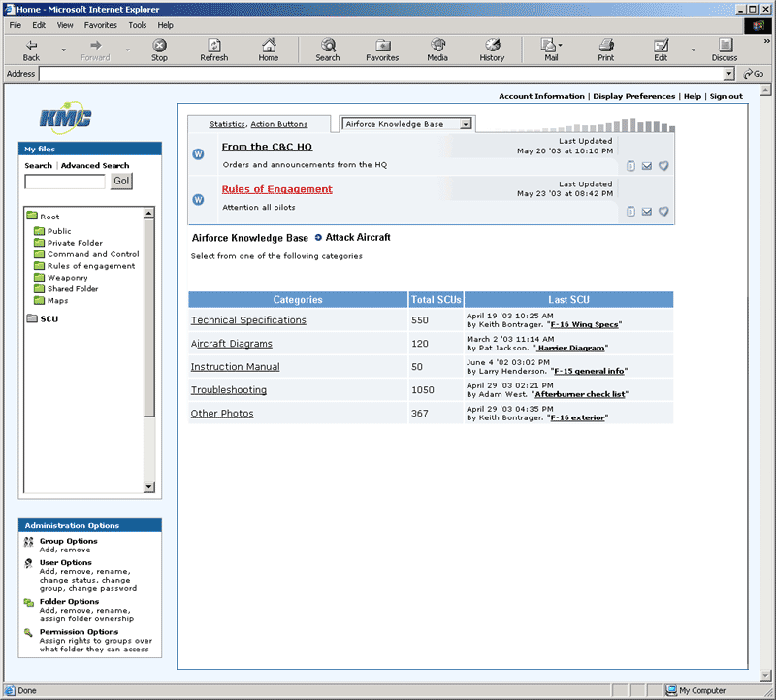The width and height of the screenshot is (776, 700).
Task: Click the email icon for Rules of Engagement
Action: [647, 212]
